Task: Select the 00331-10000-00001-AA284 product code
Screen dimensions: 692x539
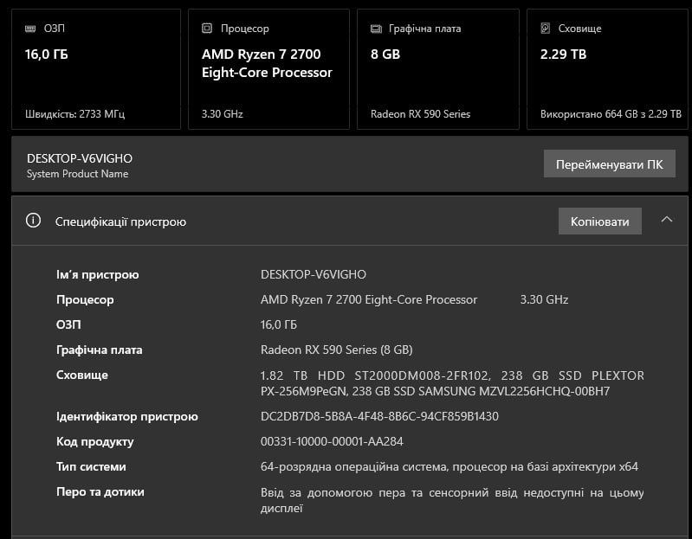Action: (332, 441)
